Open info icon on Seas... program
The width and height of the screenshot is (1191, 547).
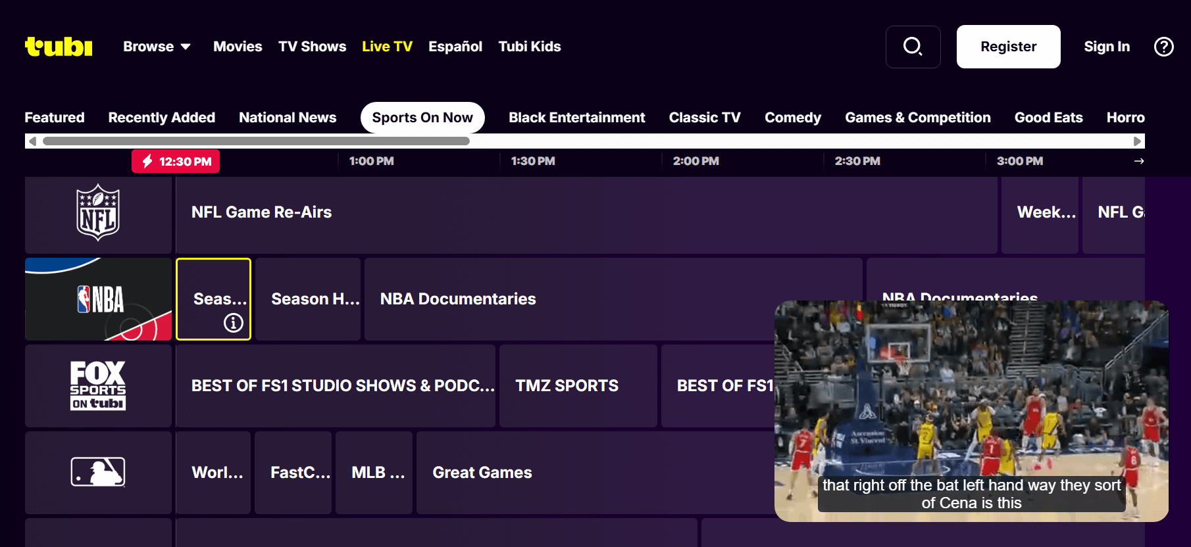click(x=234, y=323)
